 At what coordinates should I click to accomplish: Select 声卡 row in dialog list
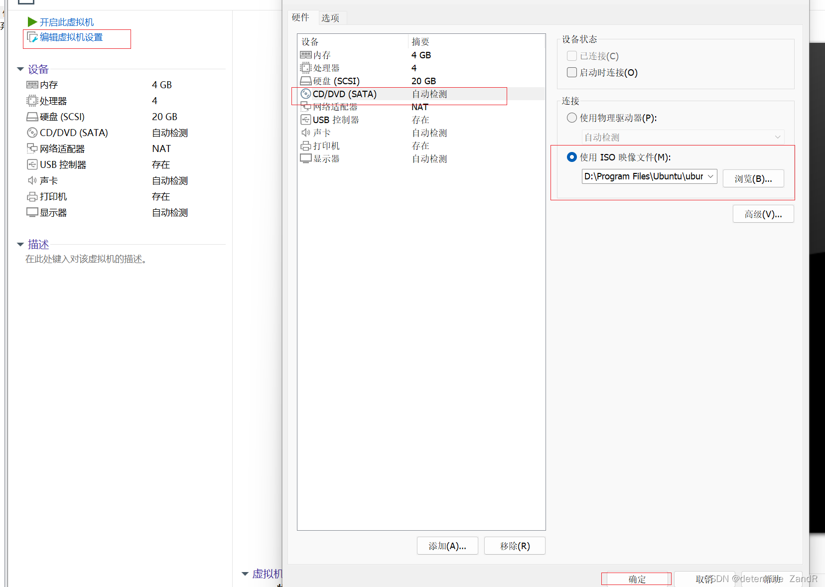(x=421, y=133)
